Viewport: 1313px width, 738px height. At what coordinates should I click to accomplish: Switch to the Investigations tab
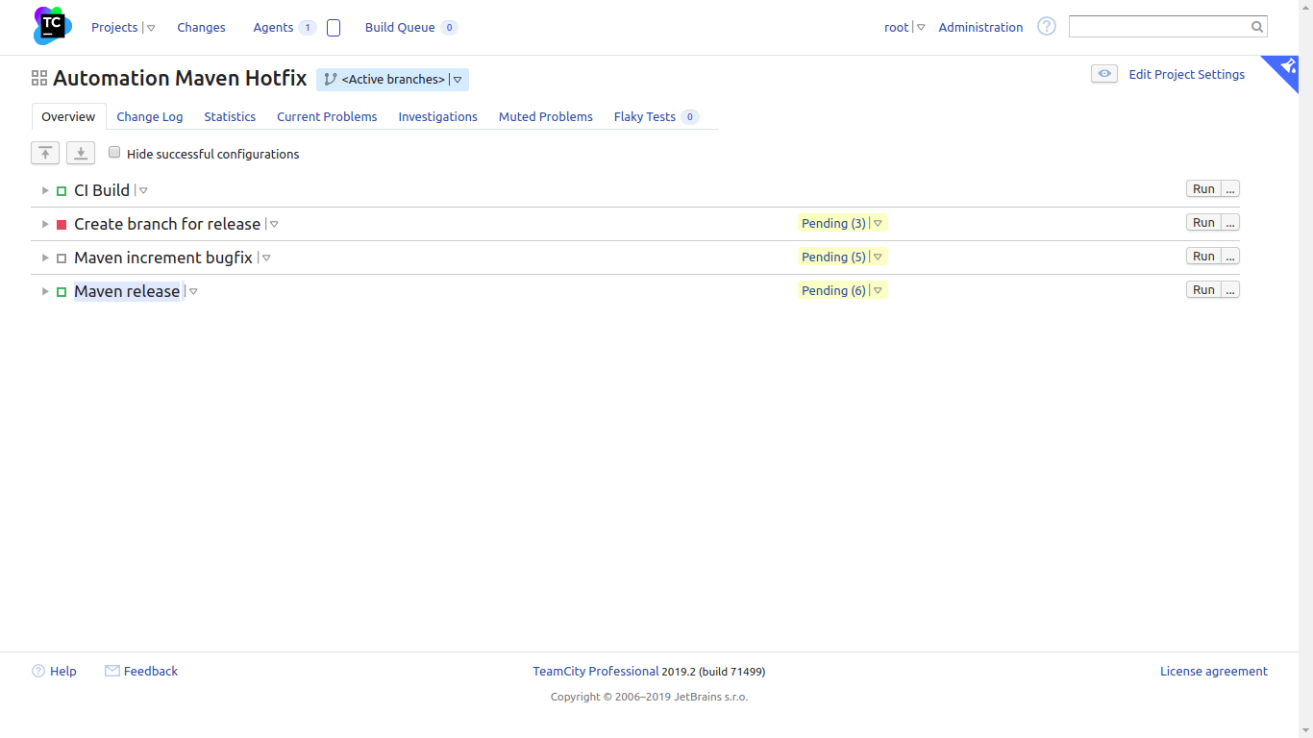438,116
